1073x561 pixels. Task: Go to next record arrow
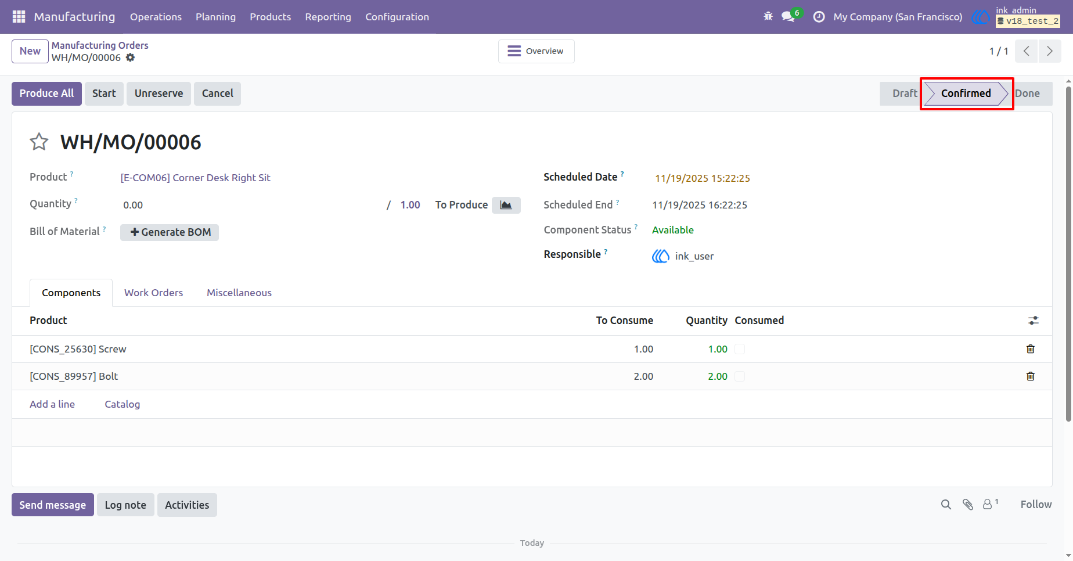[1050, 51]
